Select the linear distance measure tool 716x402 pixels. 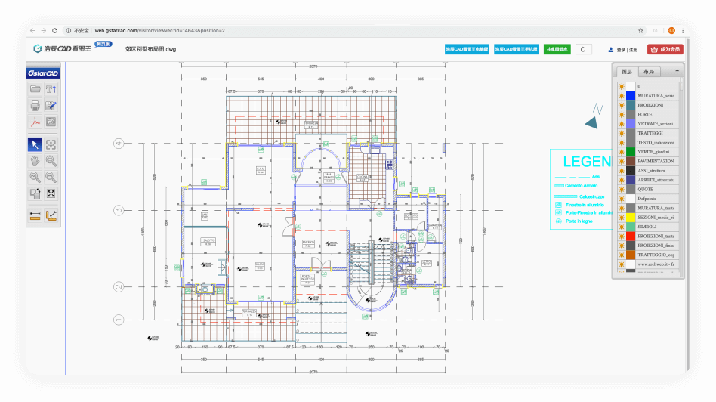(x=35, y=215)
